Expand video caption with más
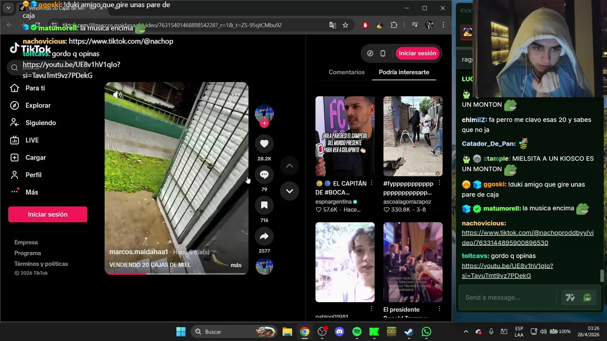The width and height of the screenshot is (607, 341). [236, 265]
